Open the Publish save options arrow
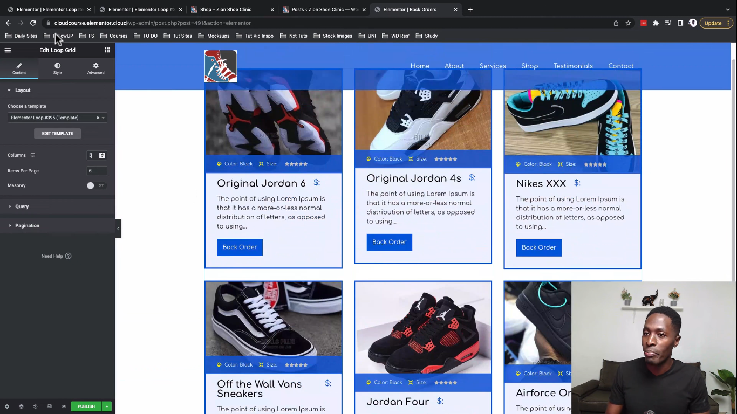The height and width of the screenshot is (414, 737). (107, 406)
